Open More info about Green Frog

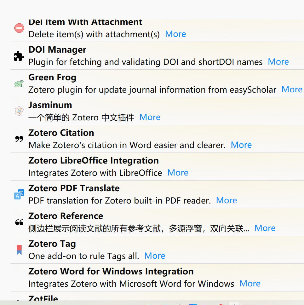click(292, 89)
